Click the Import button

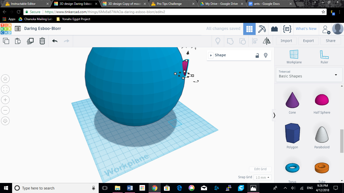[x=286, y=41]
